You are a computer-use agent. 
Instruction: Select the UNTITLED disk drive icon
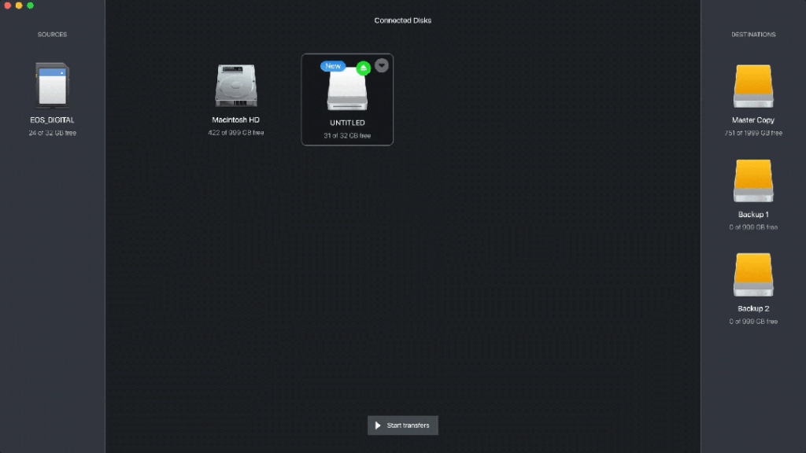coord(347,90)
